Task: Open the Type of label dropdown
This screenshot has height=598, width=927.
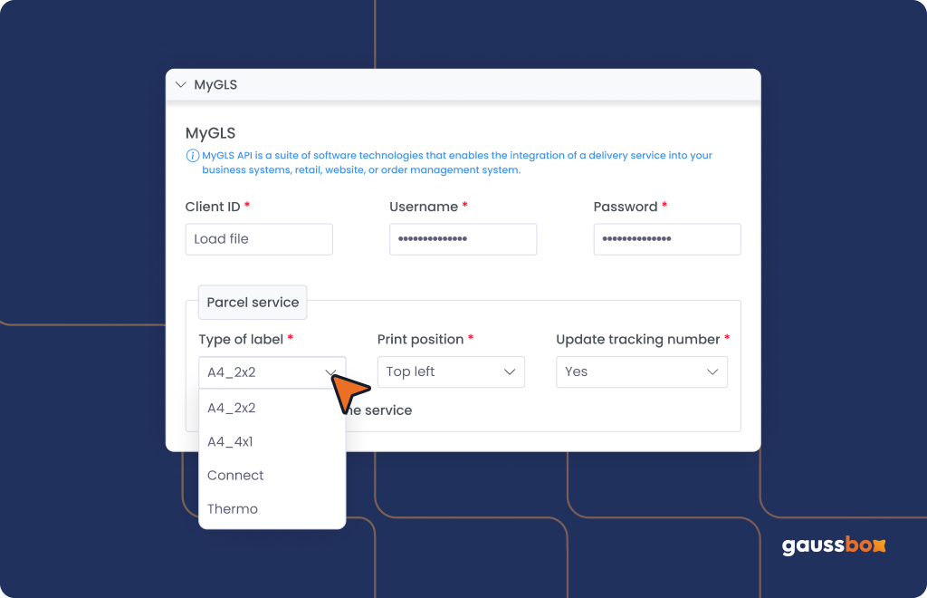Action: point(272,372)
